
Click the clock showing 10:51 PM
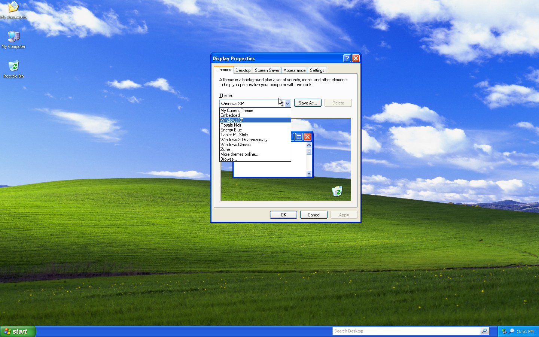pyautogui.click(x=525, y=331)
